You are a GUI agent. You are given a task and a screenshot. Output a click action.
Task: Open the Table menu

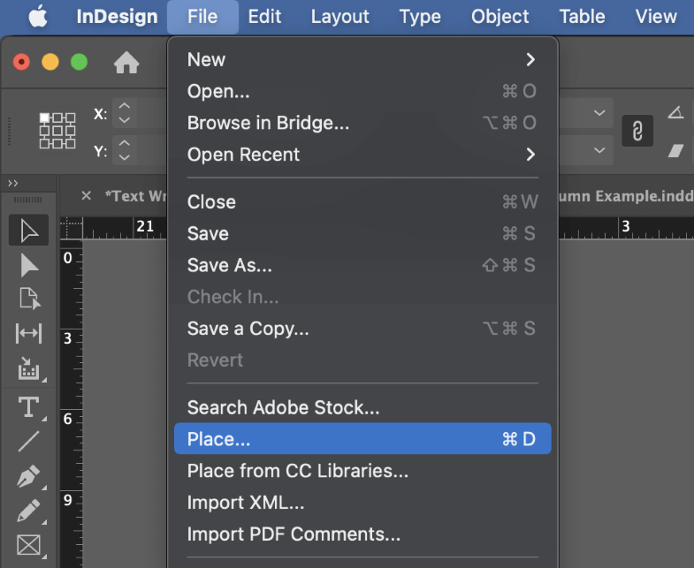click(x=582, y=17)
